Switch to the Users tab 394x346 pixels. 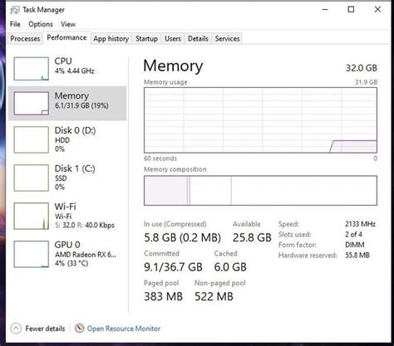pos(173,39)
